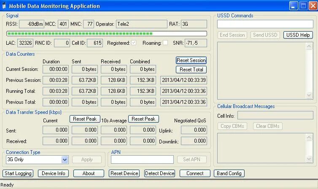318x189 pixels.
Task: Click the Previous Session sent value 63.72KB
Action: point(85,80)
